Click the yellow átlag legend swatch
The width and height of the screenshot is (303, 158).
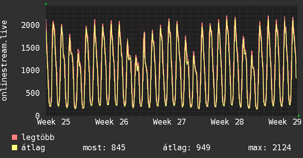click(x=14, y=148)
